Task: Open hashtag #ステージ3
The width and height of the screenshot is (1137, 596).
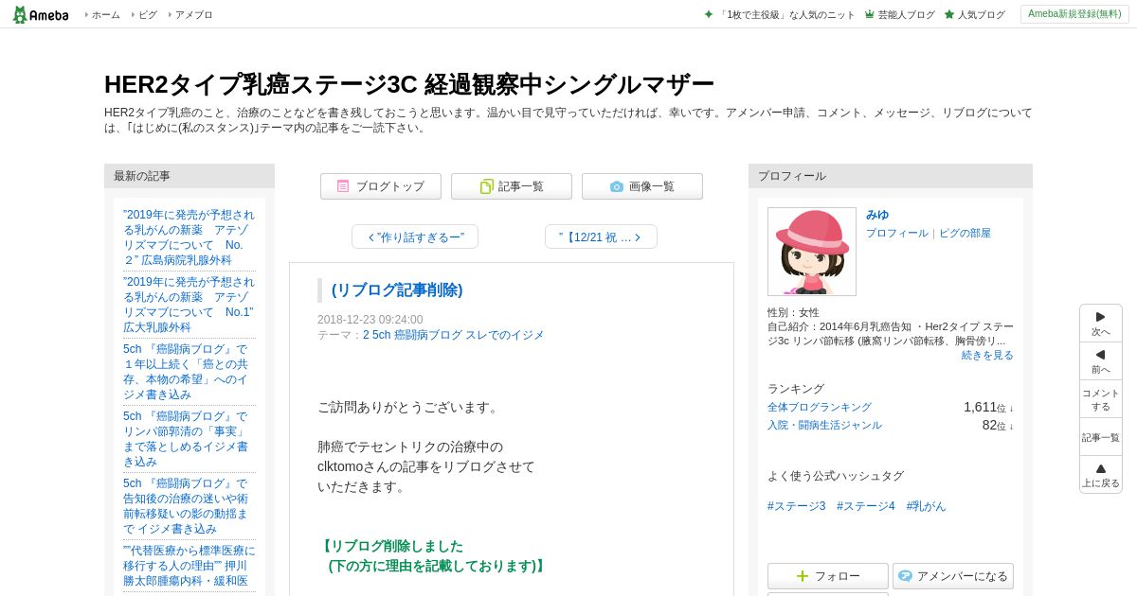Action: point(797,506)
